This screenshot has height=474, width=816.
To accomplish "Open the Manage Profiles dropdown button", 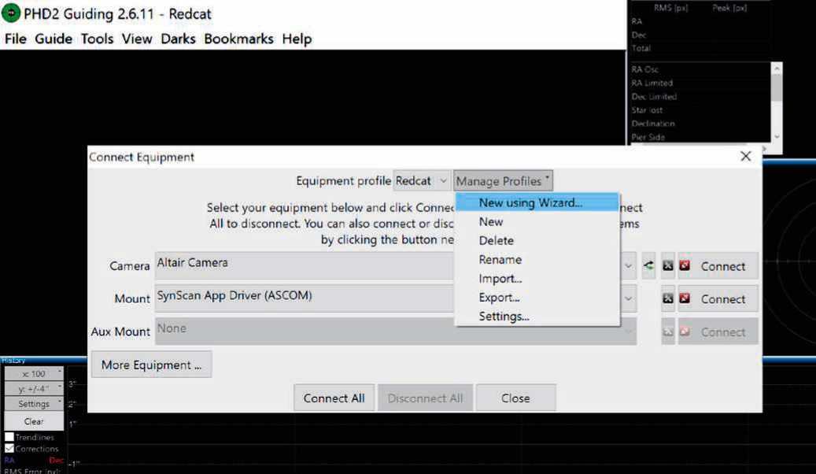I will tap(503, 181).
